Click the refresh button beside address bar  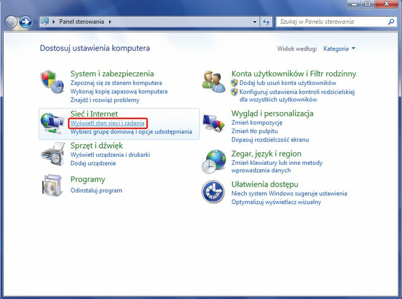[x=266, y=22]
